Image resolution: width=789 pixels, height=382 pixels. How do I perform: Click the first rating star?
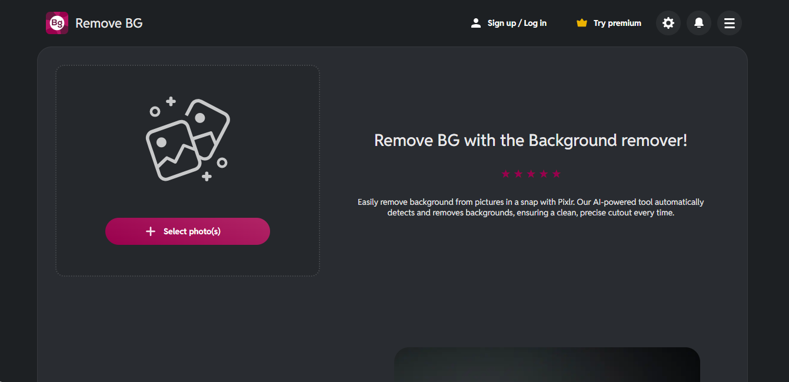click(x=505, y=174)
